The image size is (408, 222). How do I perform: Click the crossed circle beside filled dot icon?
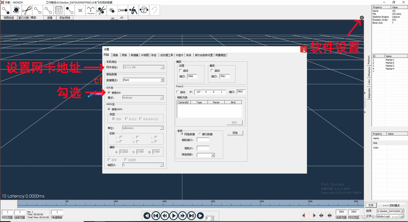[x=112, y=10]
